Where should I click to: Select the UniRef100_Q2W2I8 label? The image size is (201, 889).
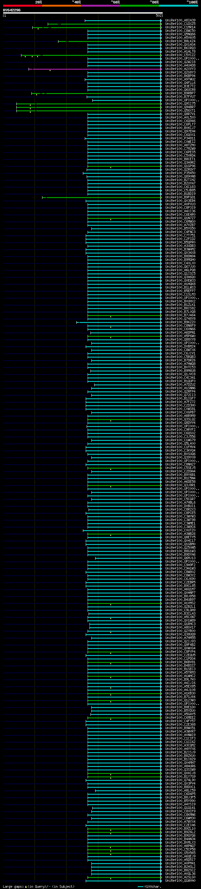pyautogui.click(x=180, y=62)
